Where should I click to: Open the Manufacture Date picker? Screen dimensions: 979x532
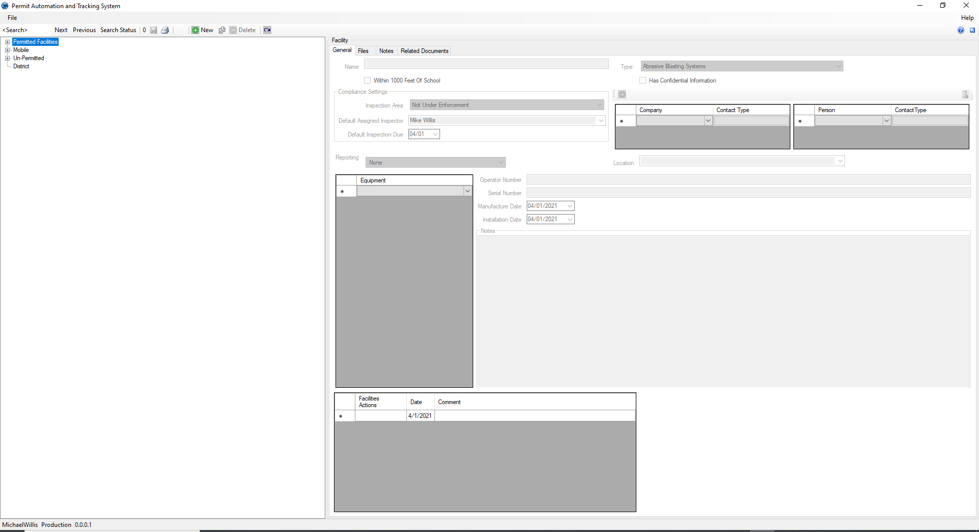click(570, 206)
